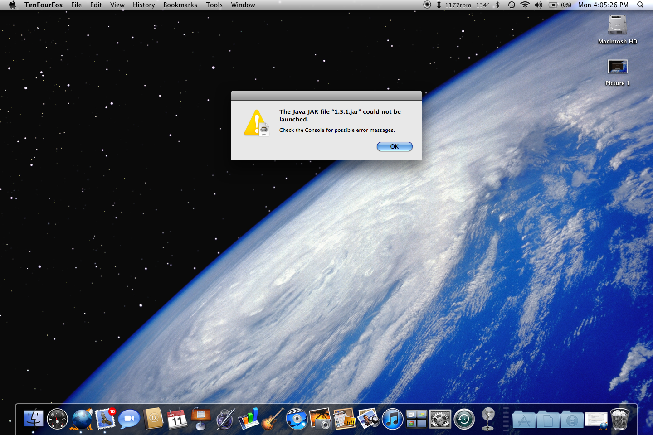Launch Keynote from the Dock
Viewport: 653px width, 435px height.
tap(201, 419)
